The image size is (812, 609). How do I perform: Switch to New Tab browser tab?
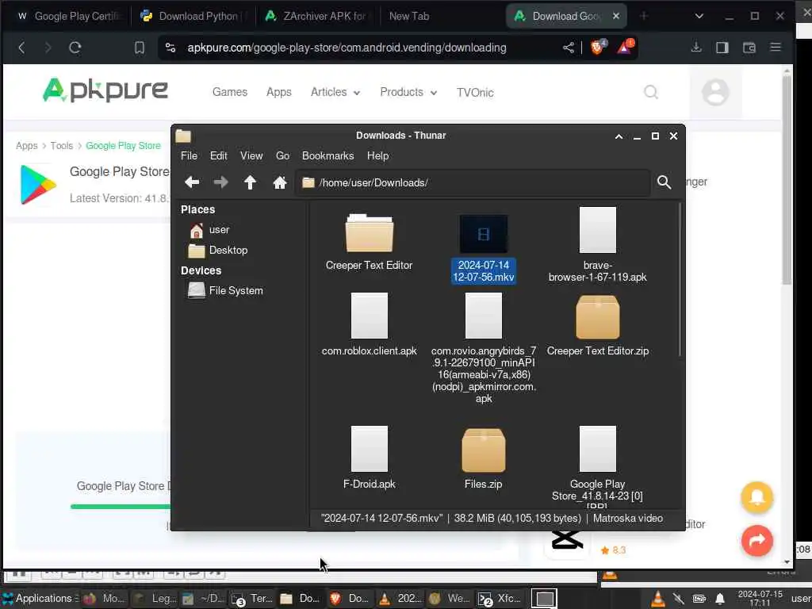coord(409,16)
